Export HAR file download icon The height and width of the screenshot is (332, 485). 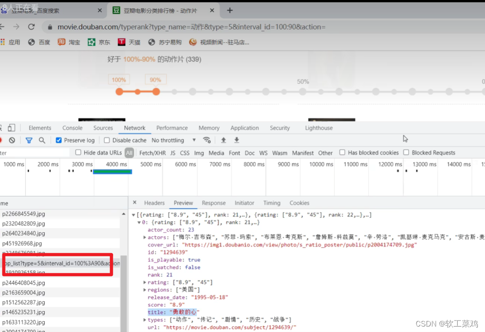pyautogui.click(x=237, y=140)
